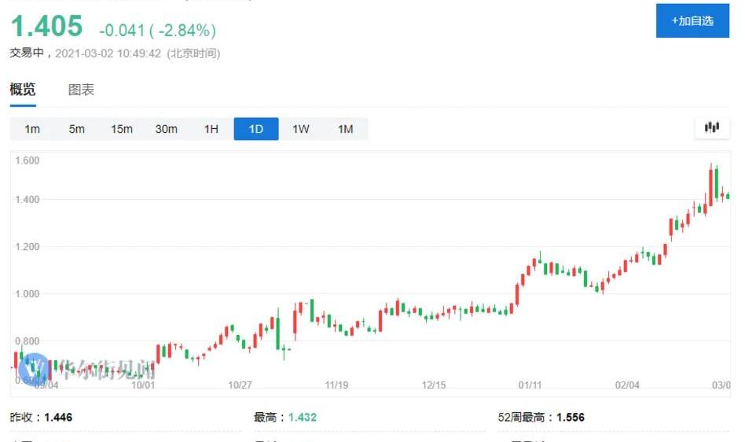
Task: Switch to the monthly 1M interval
Action: point(345,129)
